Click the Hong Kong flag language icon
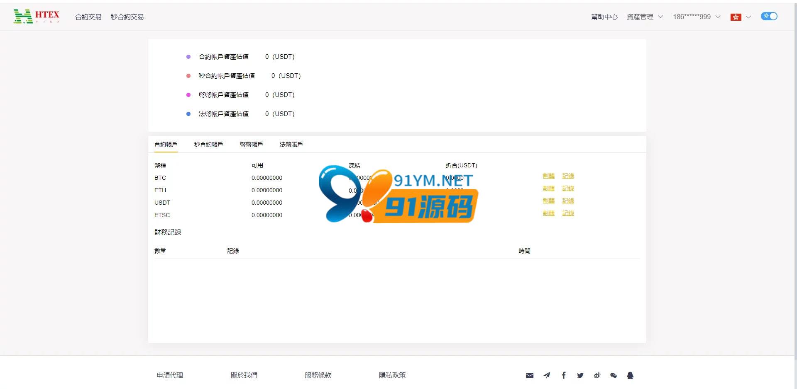This screenshot has height=389, width=797. 736,17
